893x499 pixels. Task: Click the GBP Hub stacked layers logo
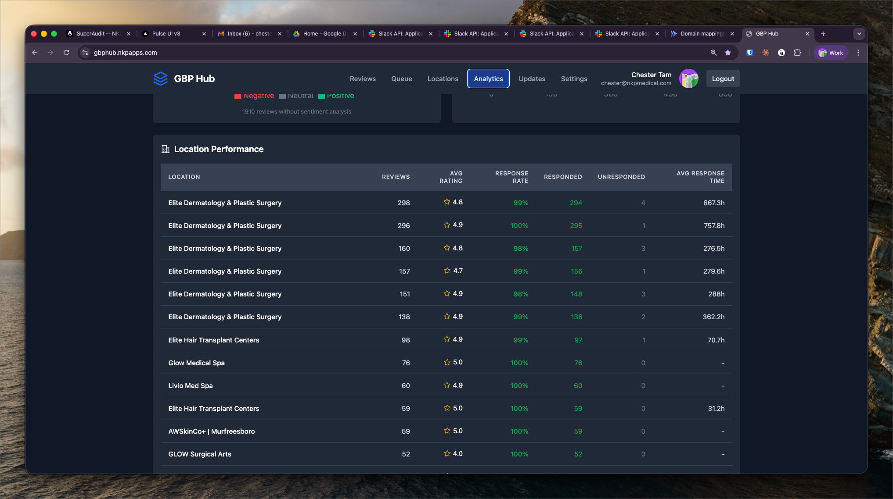(x=160, y=78)
